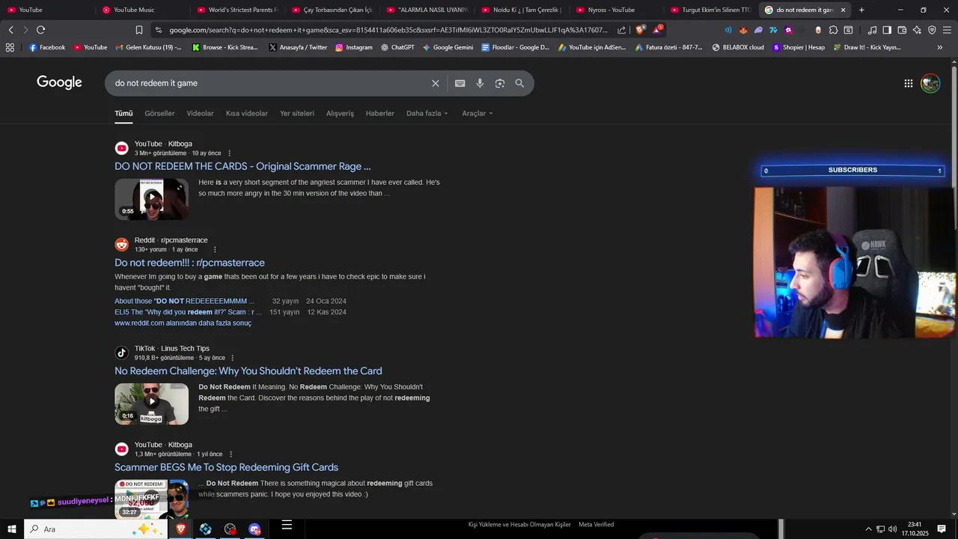Open Brave Rewards triangle icon
The image size is (958, 539).
click(x=657, y=30)
